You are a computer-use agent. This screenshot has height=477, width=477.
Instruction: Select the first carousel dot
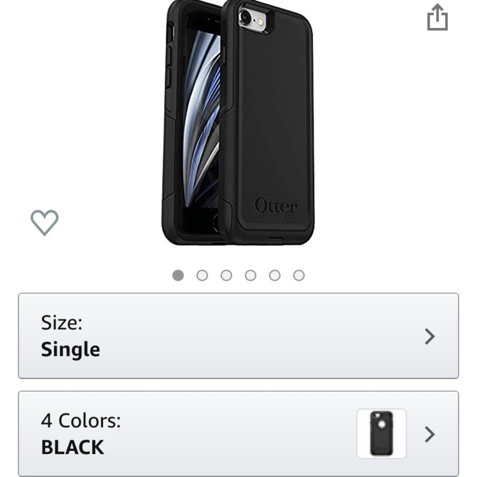coord(178,274)
